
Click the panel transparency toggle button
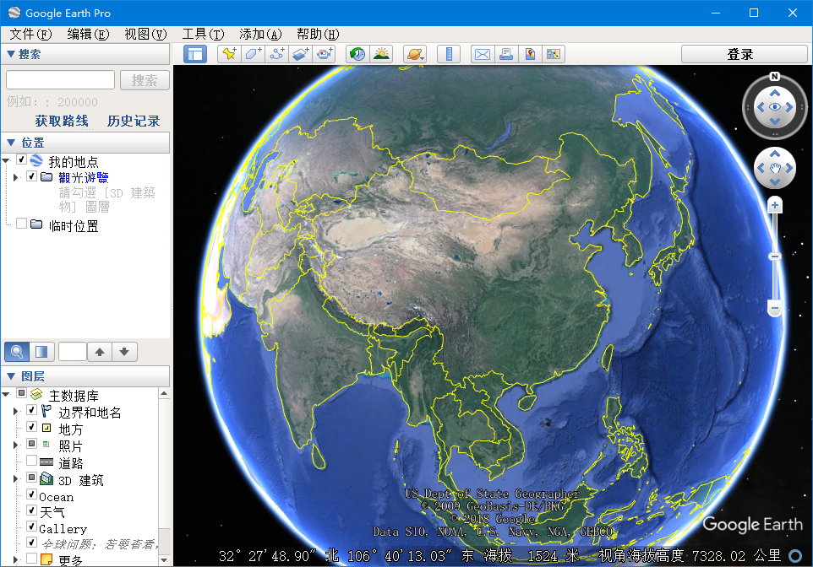tap(41, 352)
